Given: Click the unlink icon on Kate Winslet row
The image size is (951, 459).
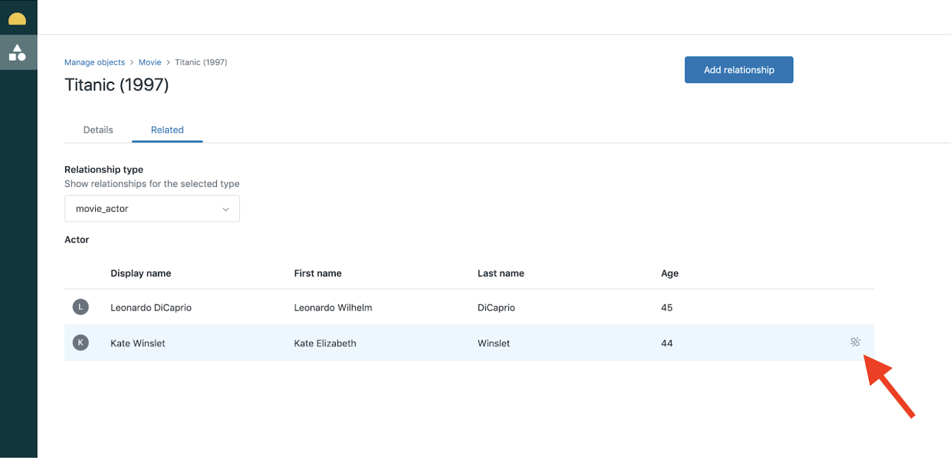Looking at the screenshot, I should tap(855, 342).
